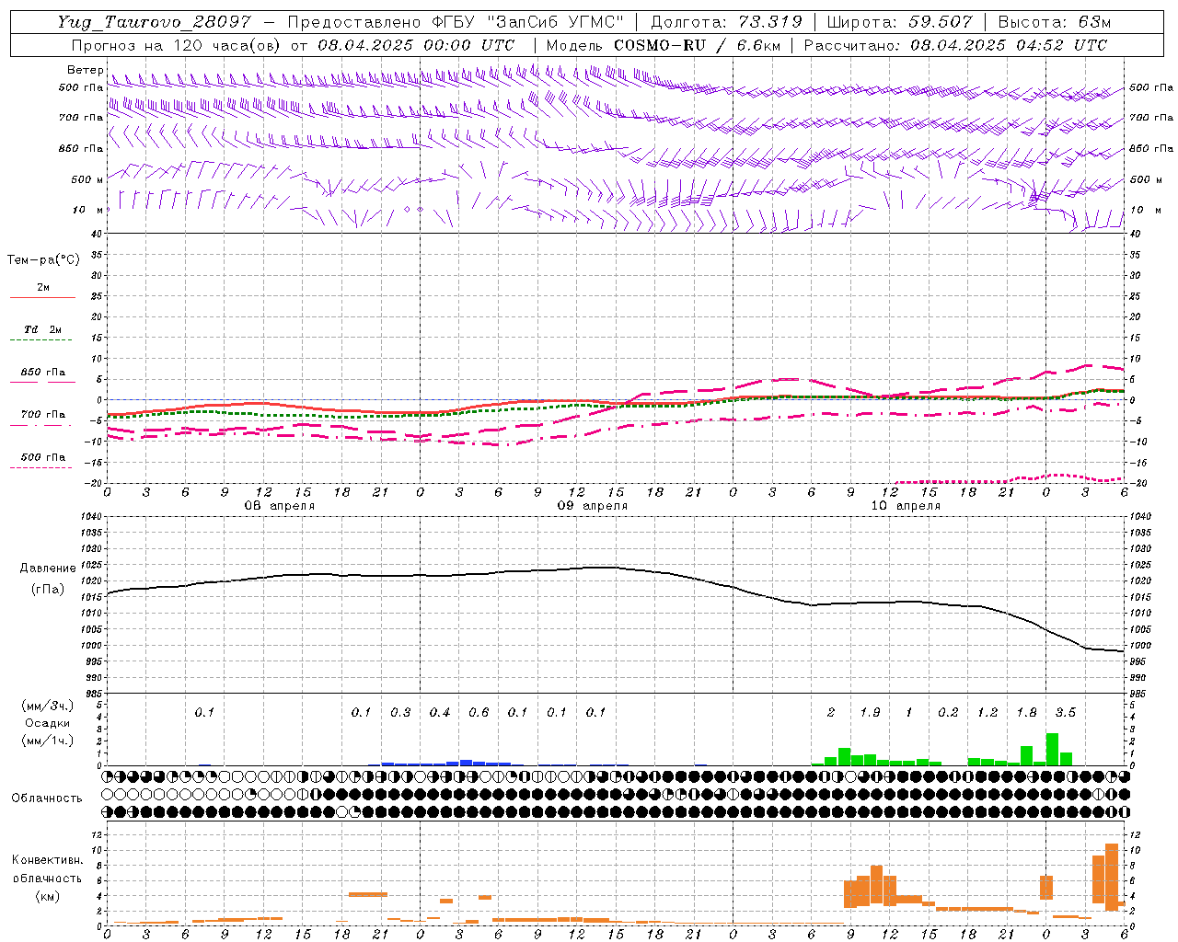1178x942 pixels.
Task: Click the date label "09 апреля"
Action: coord(592,506)
